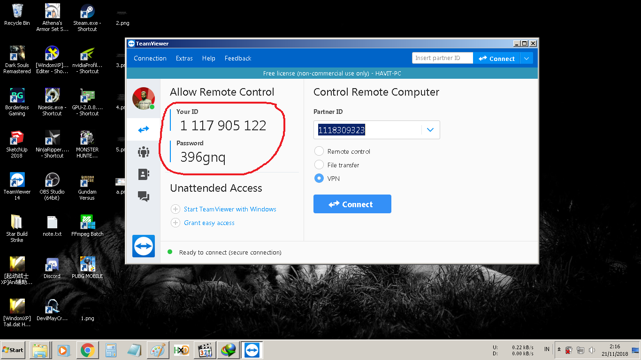Viewport: 641px width, 360px height.
Task: Expand the header Connect button dropdown arrow
Action: 527,59
